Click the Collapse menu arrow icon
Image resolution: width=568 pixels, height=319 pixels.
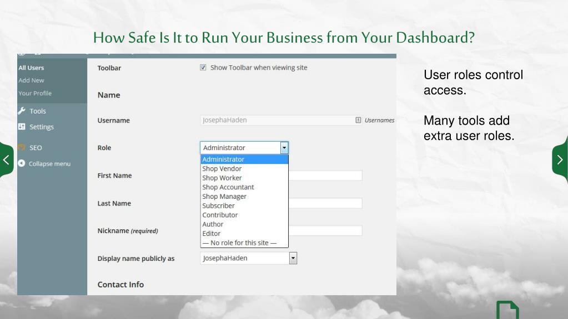point(21,163)
